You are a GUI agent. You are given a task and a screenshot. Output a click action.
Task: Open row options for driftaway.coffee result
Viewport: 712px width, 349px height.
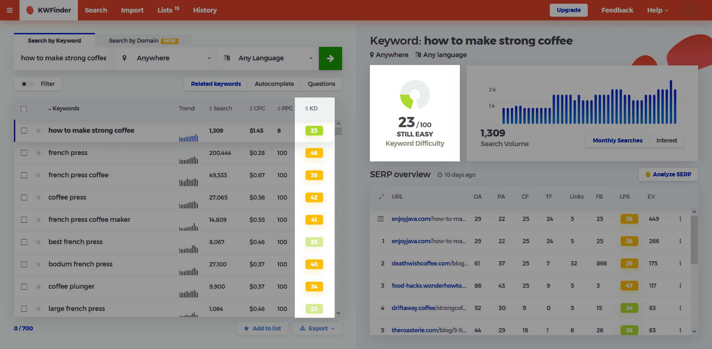(680, 308)
